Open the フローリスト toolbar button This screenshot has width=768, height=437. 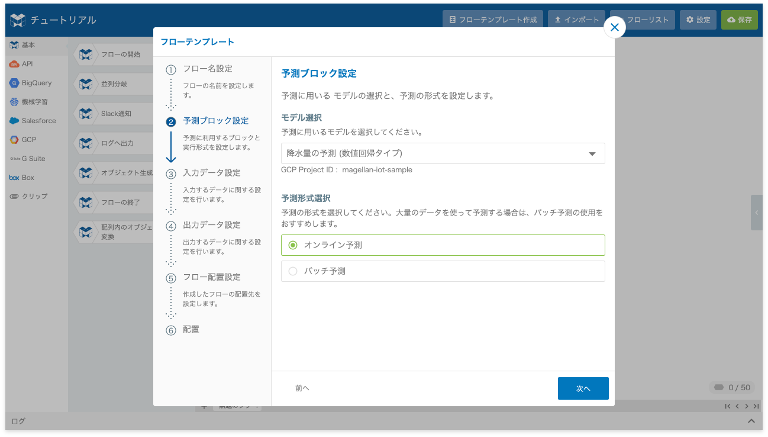[643, 20]
